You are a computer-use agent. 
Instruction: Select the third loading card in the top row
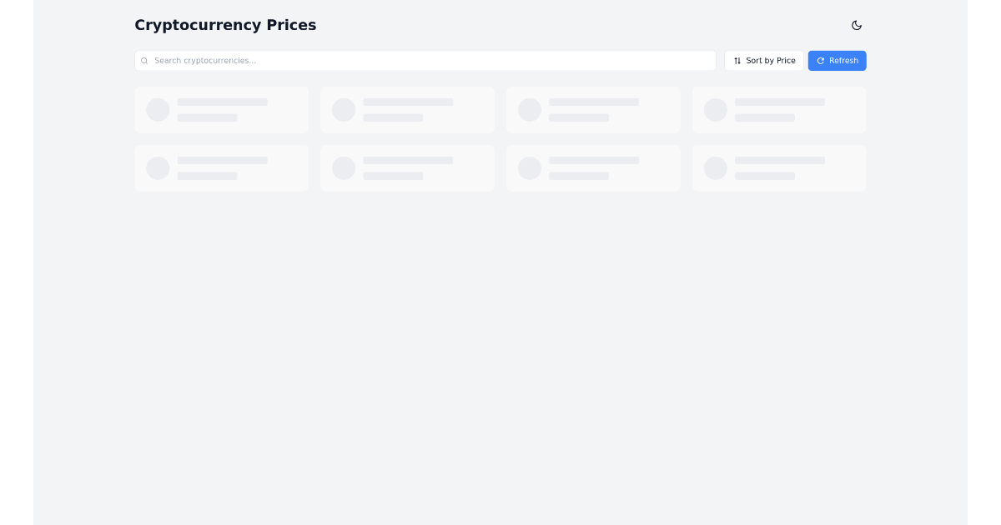[x=593, y=110]
